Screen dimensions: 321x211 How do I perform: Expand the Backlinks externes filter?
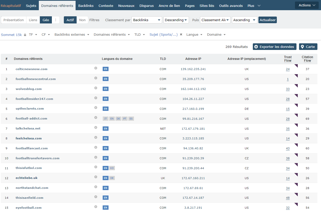72,35
